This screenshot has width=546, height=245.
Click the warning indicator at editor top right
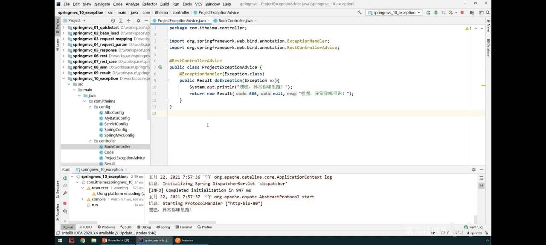coord(468,28)
